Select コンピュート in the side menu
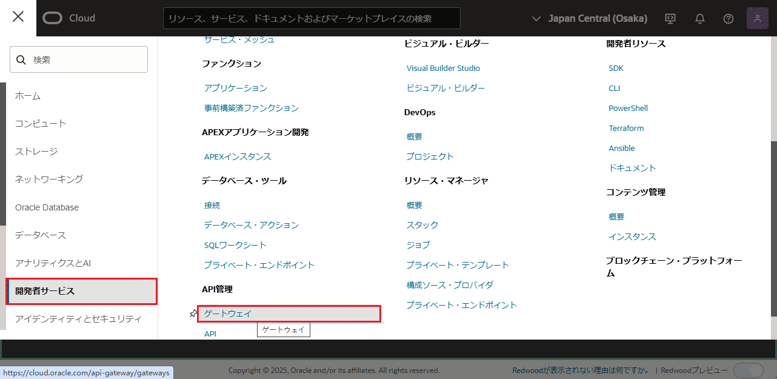 tap(41, 124)
